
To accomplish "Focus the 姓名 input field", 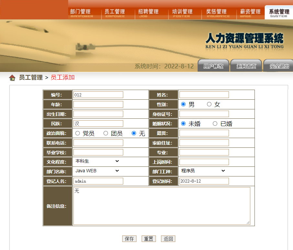I will point(204,95).
